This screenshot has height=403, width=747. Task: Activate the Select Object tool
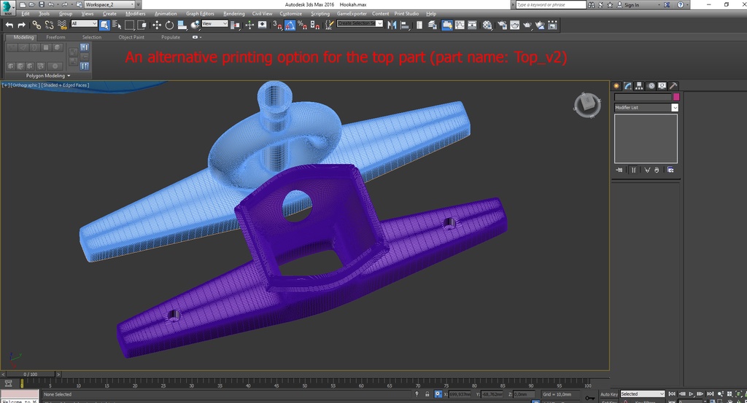104,26
